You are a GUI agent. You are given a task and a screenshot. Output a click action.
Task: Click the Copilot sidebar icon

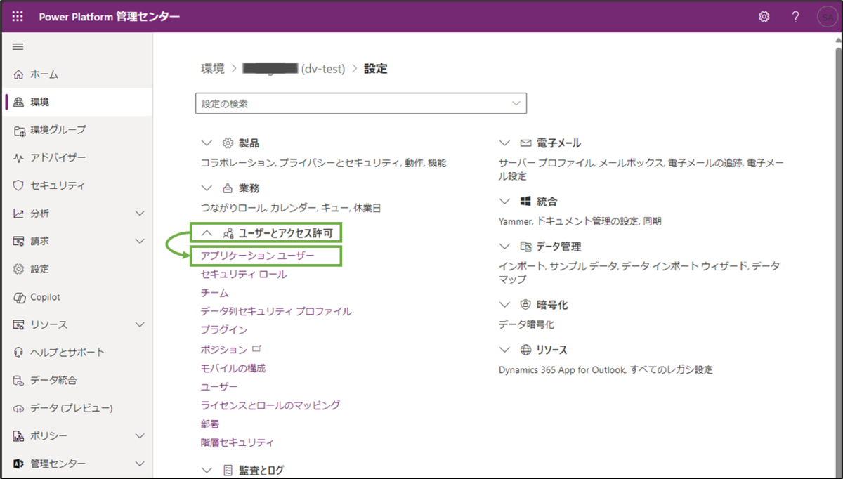[19, 297]
